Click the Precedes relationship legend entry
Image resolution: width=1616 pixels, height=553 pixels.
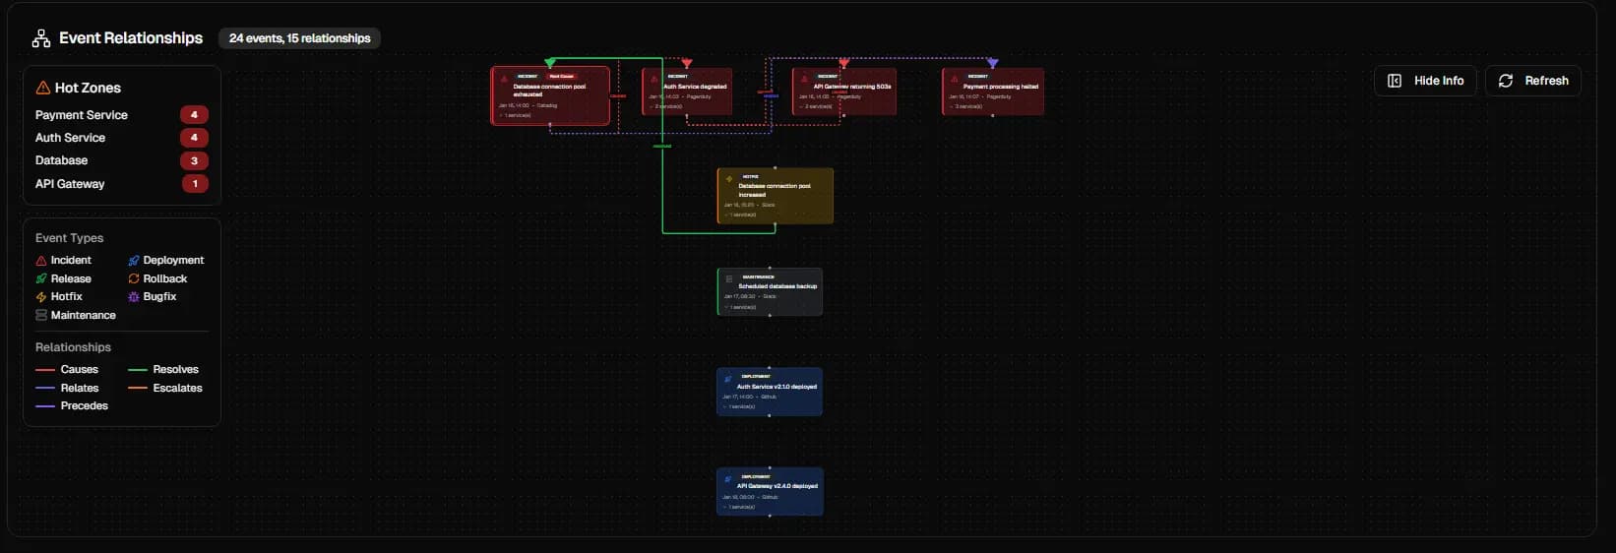pos(72,406)
